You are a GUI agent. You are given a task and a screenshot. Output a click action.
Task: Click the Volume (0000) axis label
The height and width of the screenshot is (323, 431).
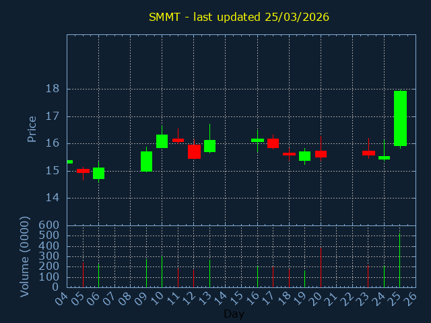[x=25, y=256]
